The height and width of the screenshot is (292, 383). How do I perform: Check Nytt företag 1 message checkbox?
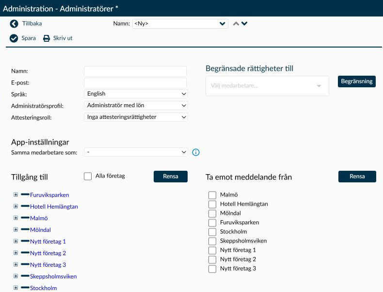[212, 250]
